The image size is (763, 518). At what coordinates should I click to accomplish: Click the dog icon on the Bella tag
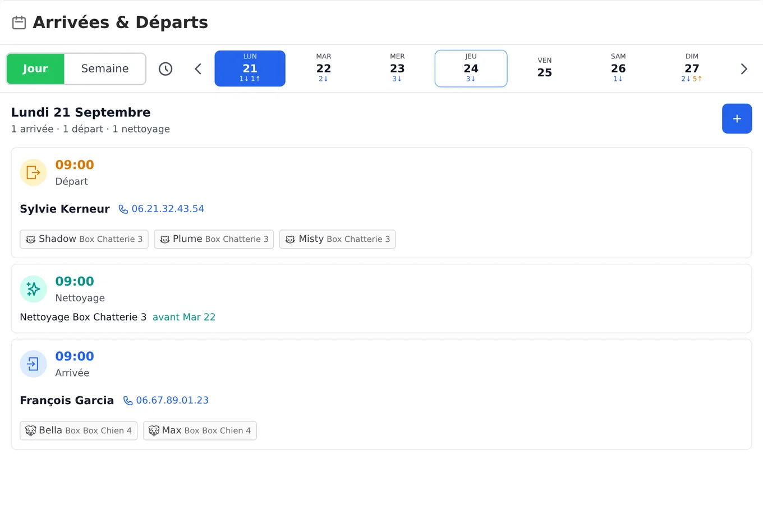31,431
